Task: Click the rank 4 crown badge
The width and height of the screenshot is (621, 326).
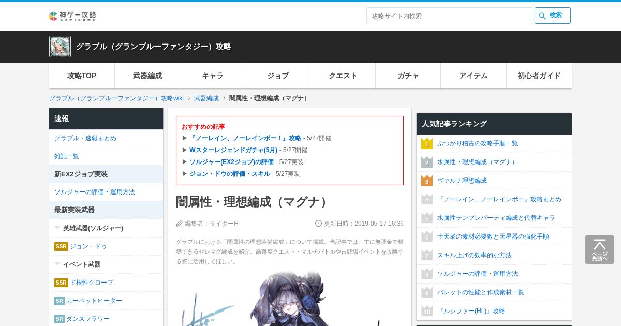Action: (427, 199)
